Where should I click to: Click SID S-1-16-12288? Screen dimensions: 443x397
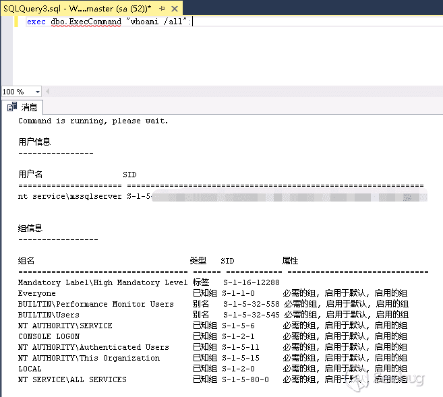pyautogui.click(x=251, y=282)
